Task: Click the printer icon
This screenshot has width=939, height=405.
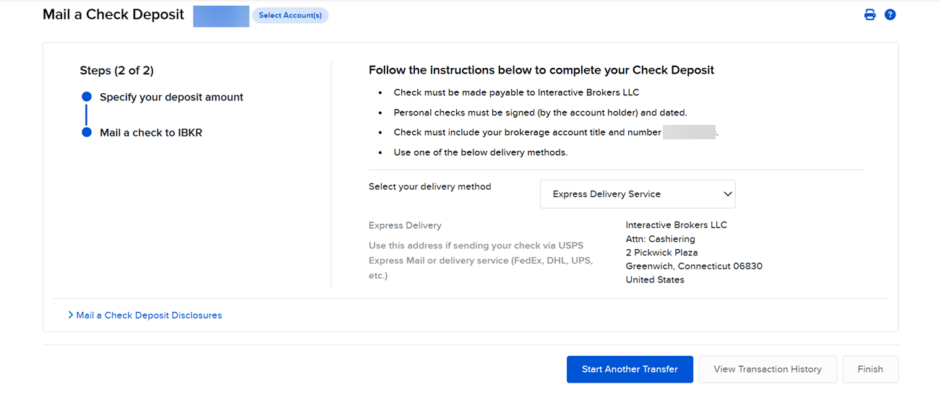Action: (x=870, y=14)
